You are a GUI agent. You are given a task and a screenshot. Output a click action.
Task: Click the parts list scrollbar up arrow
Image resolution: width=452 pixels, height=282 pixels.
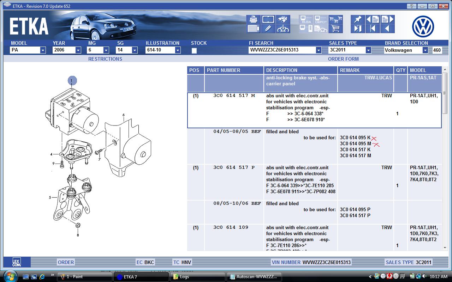pos(445,69)
